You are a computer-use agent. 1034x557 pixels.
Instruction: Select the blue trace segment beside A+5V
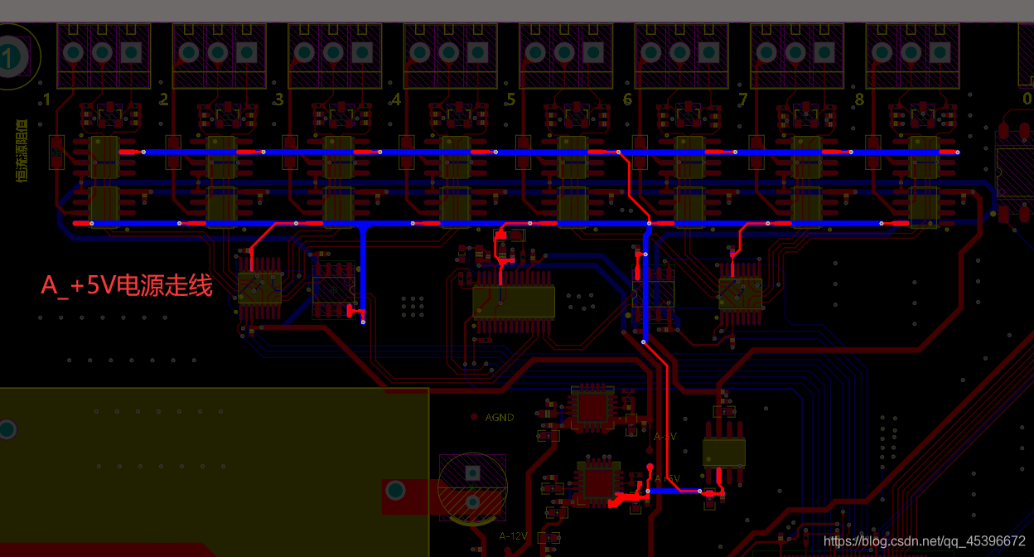pyautogui.click(x=673, y=491)
